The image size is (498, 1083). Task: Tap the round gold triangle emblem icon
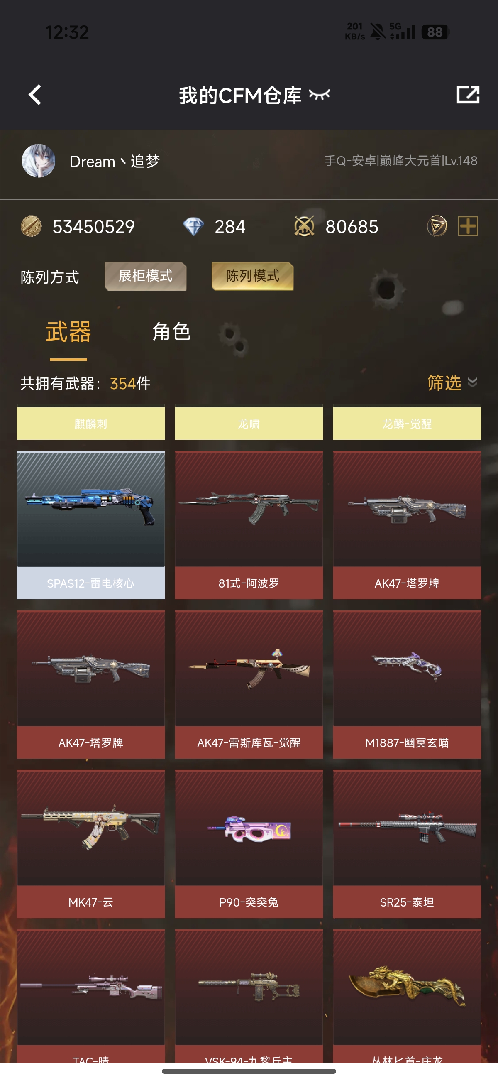[x=437, y=226]
